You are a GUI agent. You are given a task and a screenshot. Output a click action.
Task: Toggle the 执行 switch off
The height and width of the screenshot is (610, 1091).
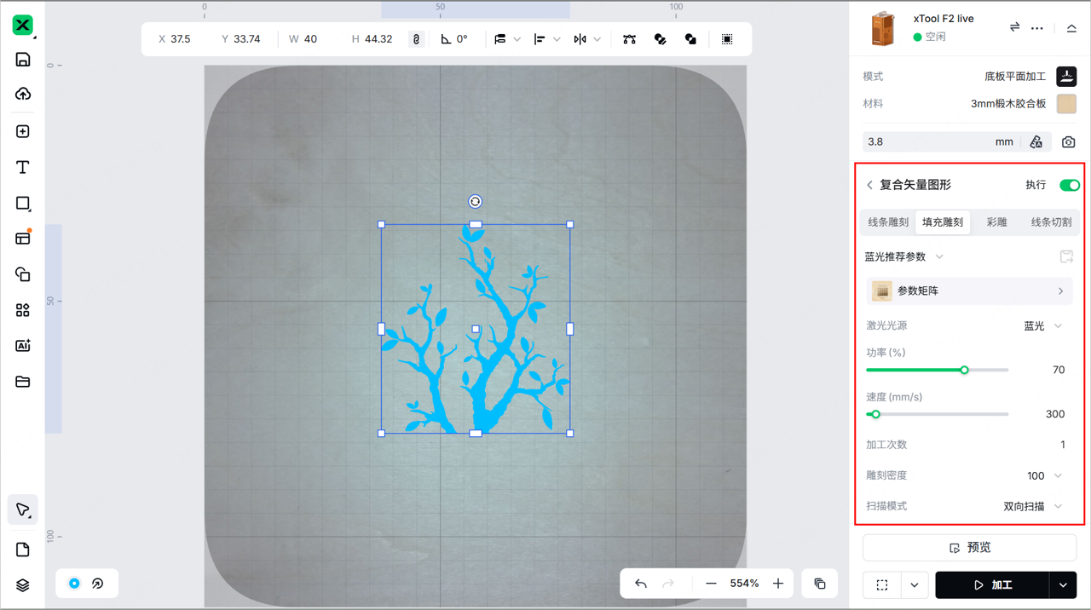1069,185
